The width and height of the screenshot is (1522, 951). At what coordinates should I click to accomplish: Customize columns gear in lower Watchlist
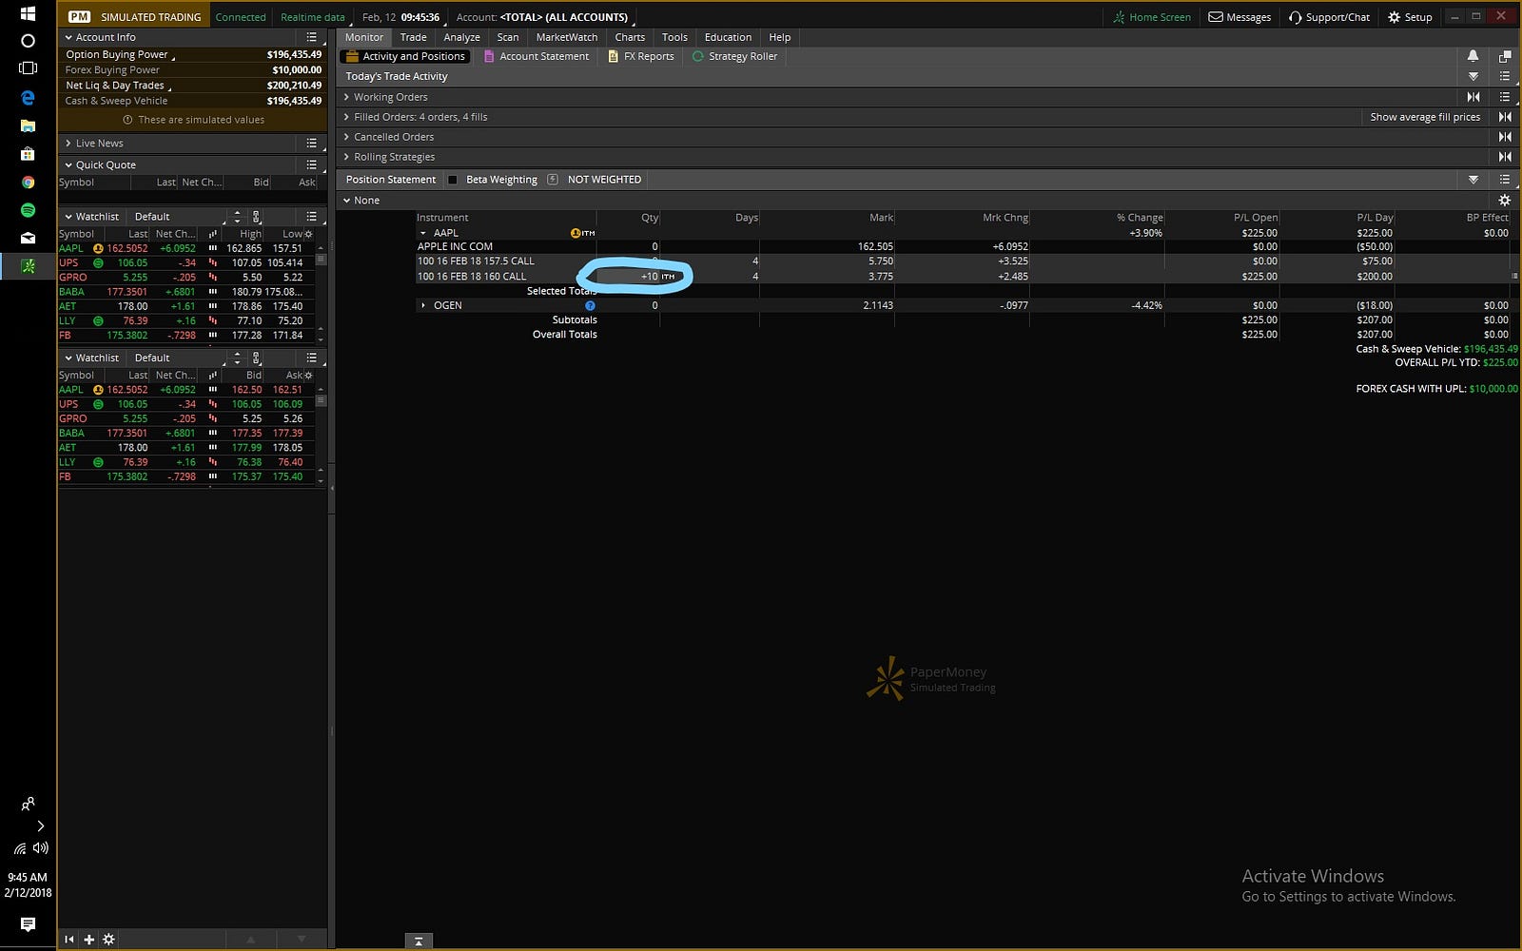[x=308, y=375]
